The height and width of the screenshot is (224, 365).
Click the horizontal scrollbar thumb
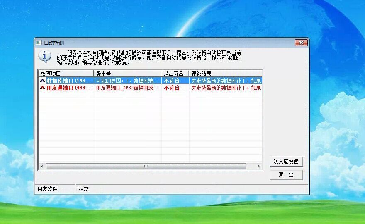[146, 166]
